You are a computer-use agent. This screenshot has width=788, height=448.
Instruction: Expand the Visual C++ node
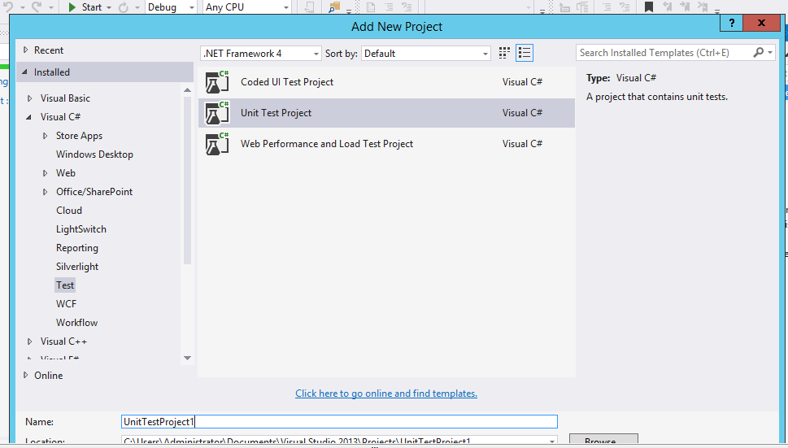(x=29, y=341)
